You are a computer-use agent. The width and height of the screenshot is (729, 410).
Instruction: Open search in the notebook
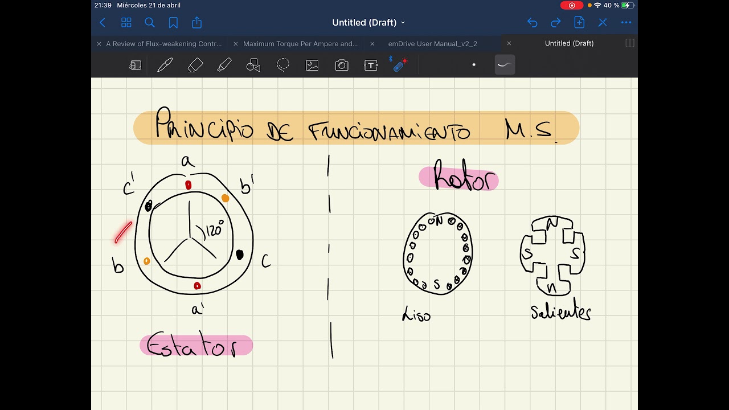click(x=150, y=23)
